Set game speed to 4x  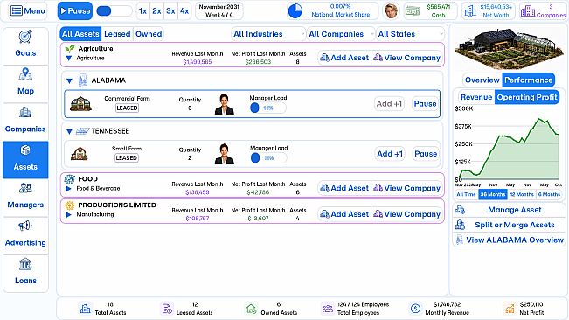click(184, 11)
